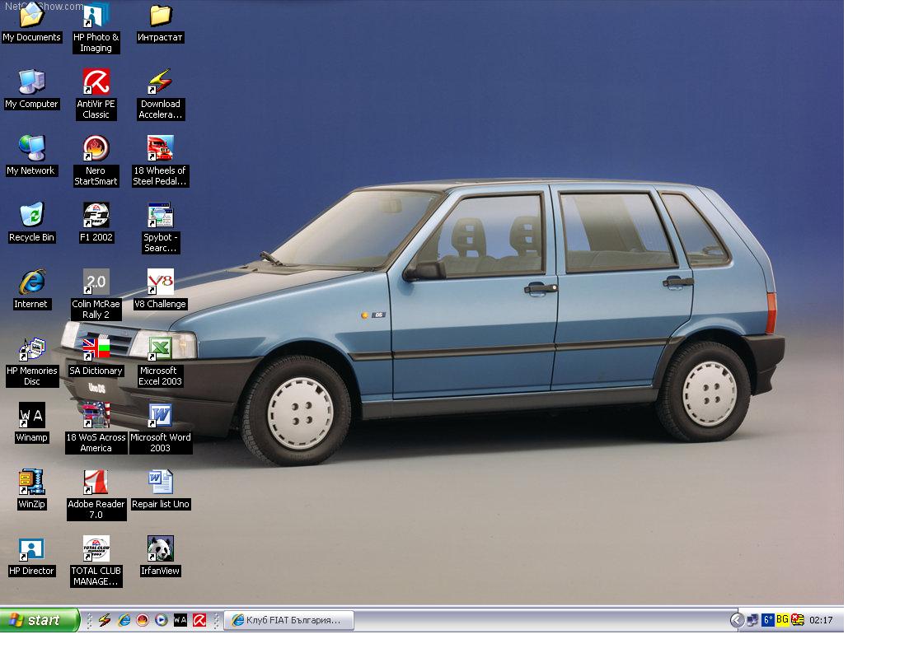This screenshot has height=667, width=923.
Task: Click the Recycle Bin icon
Action: [x=31, y=216]
